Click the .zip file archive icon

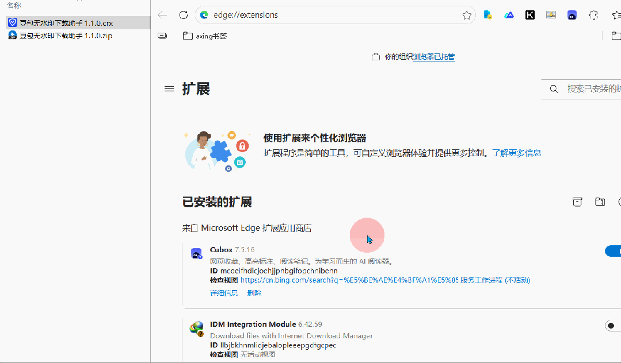(x=12, y=35)
